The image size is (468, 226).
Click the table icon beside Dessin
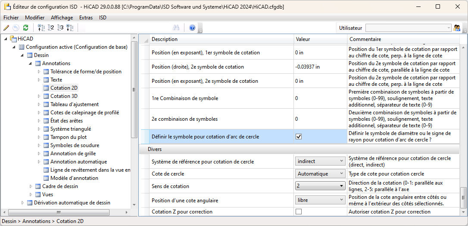coord(30,55)
